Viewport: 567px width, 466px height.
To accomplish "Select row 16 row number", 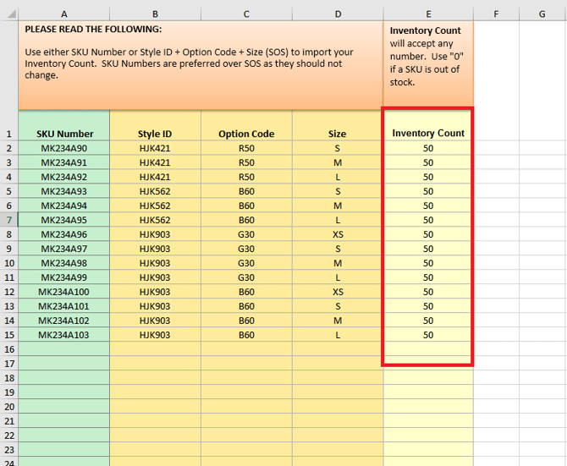I will [8, 349].
